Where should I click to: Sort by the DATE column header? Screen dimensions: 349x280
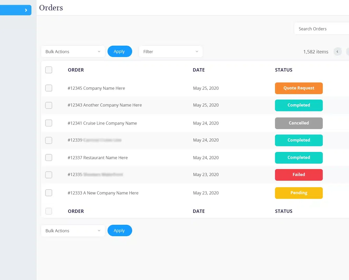coord(199,70)
